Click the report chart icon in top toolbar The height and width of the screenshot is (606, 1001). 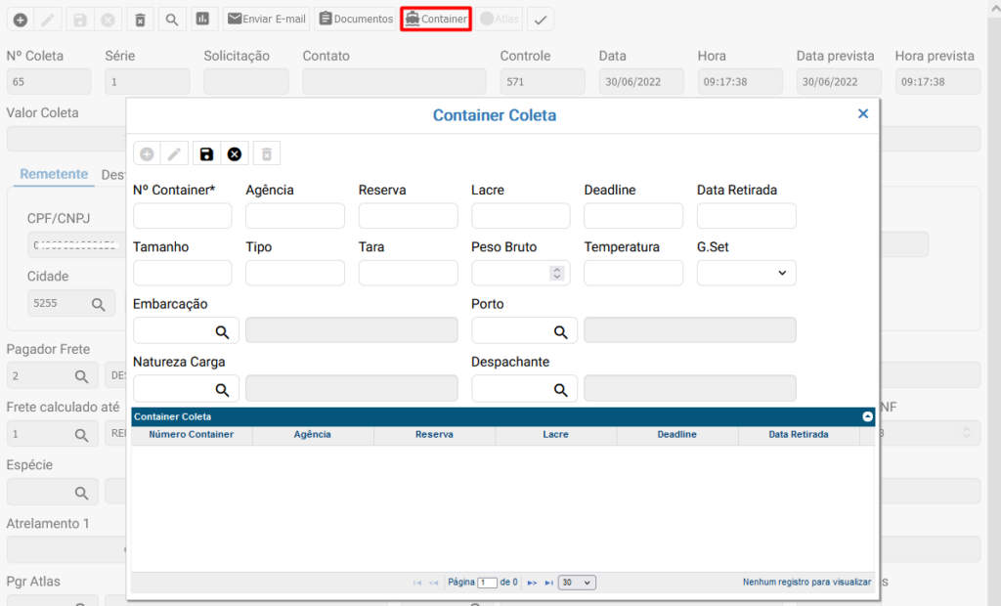(x=201, y=19)
